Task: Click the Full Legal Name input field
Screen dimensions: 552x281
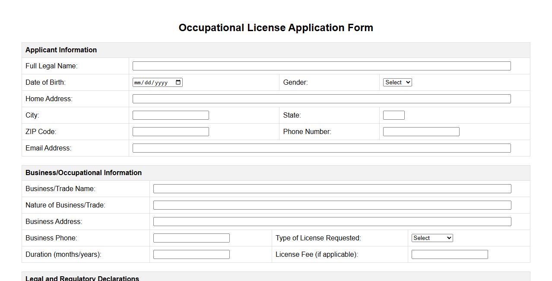Action: pyautogui.click(x=321, y=66)
